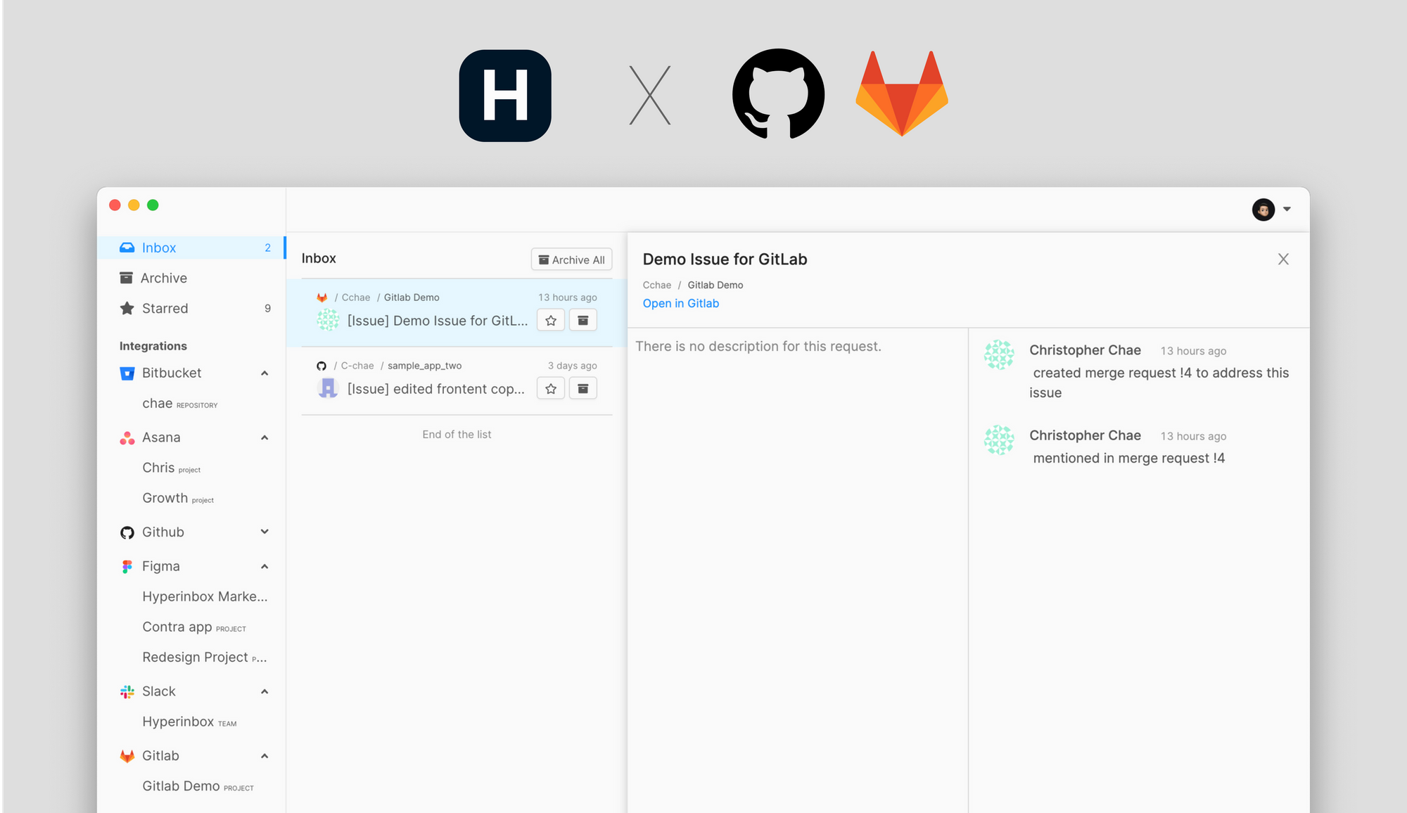1407x813 pixels.
Task: Click the Archive All button
Action: 571,260
